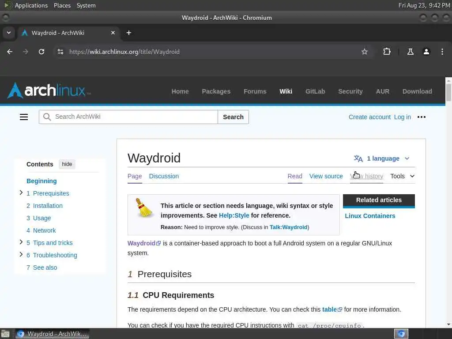Click the clock in top panel
The height and width of the screenshot is (339, 452).
424,5
